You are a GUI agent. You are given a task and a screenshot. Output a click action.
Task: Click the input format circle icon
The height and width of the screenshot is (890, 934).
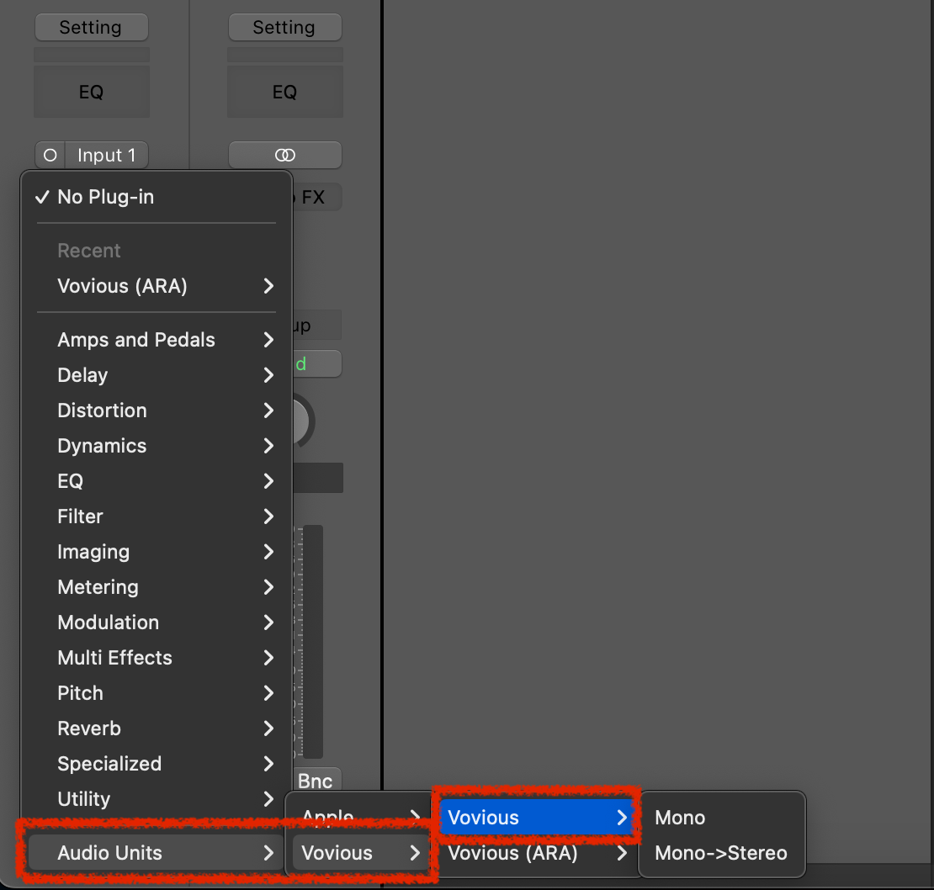(50, 155)
